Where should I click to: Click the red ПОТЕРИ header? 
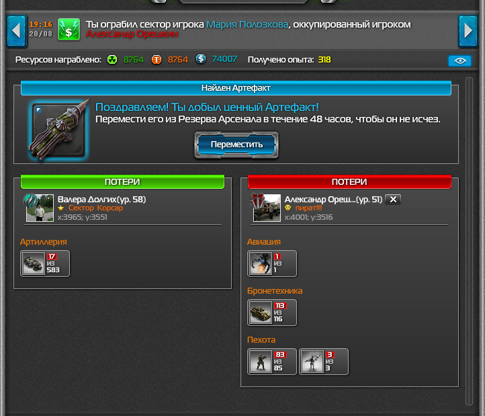349,182
